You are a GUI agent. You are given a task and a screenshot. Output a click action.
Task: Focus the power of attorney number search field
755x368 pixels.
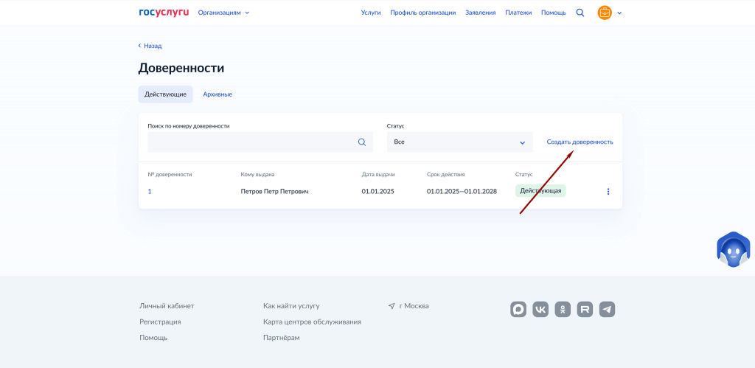pos(260,142)
